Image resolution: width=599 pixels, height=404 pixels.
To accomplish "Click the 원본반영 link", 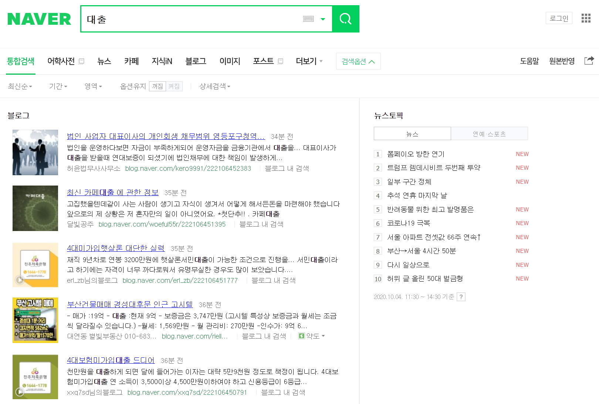I will click(x=562, y=61).
